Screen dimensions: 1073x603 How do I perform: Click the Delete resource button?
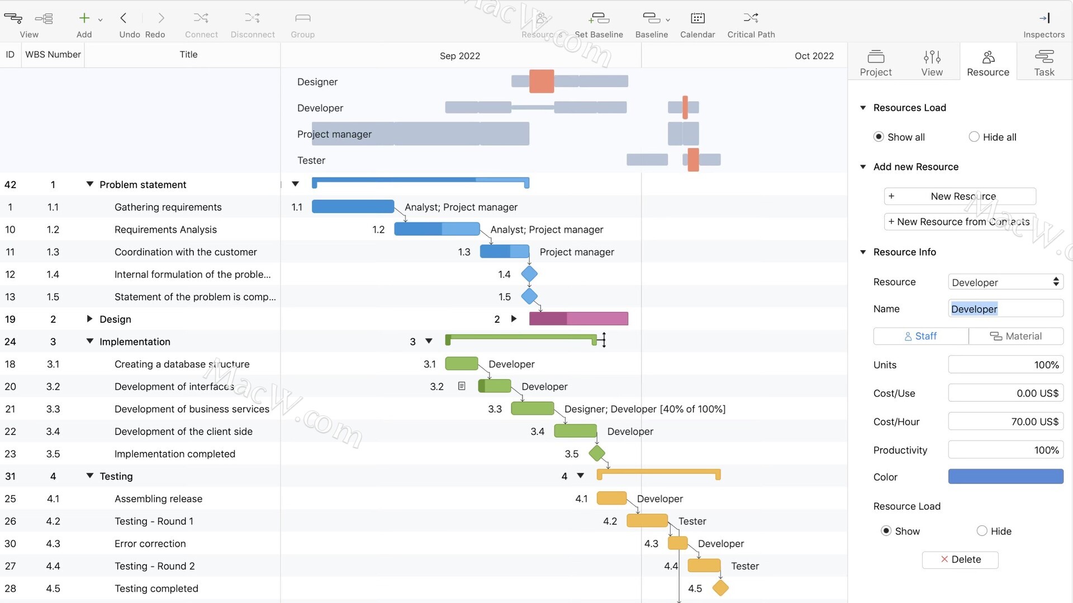click(960, 559)
